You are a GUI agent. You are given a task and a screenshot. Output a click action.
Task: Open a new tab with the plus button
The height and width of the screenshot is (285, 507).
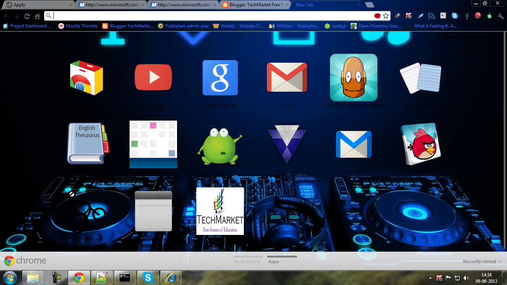[x=369, y=5]
